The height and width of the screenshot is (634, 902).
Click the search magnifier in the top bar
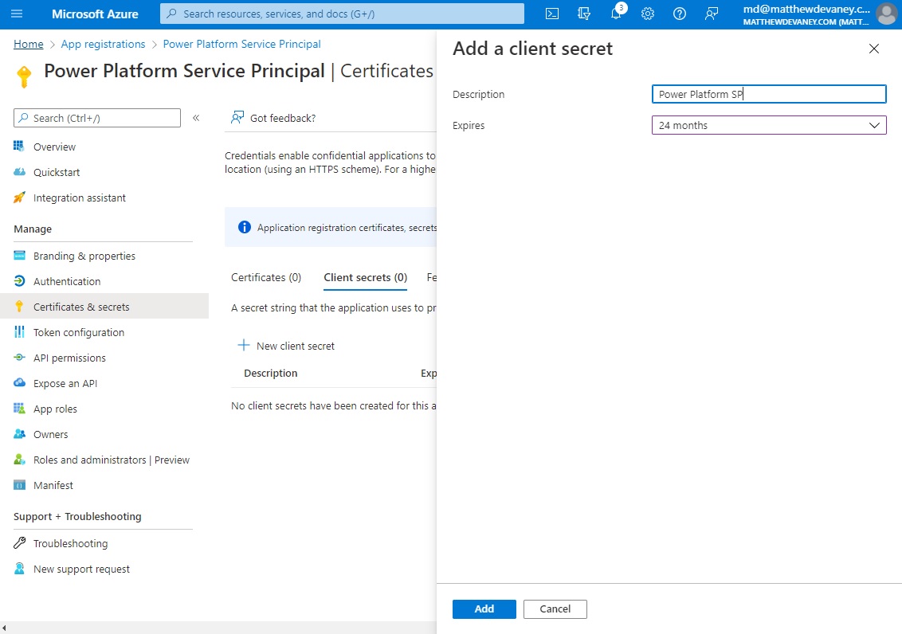pyautogui.click(x=170, y=14)
